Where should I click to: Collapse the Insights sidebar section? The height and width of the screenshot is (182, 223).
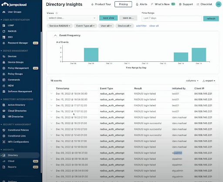1,150
